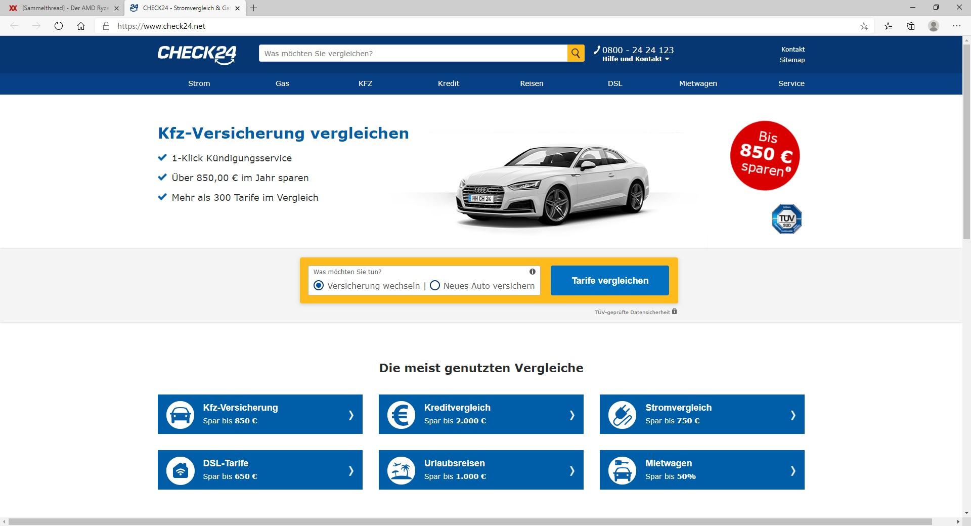Click chevron on Kfz-Versicherung card
This screenshot has width=971, height=526.
pos(351,415)
